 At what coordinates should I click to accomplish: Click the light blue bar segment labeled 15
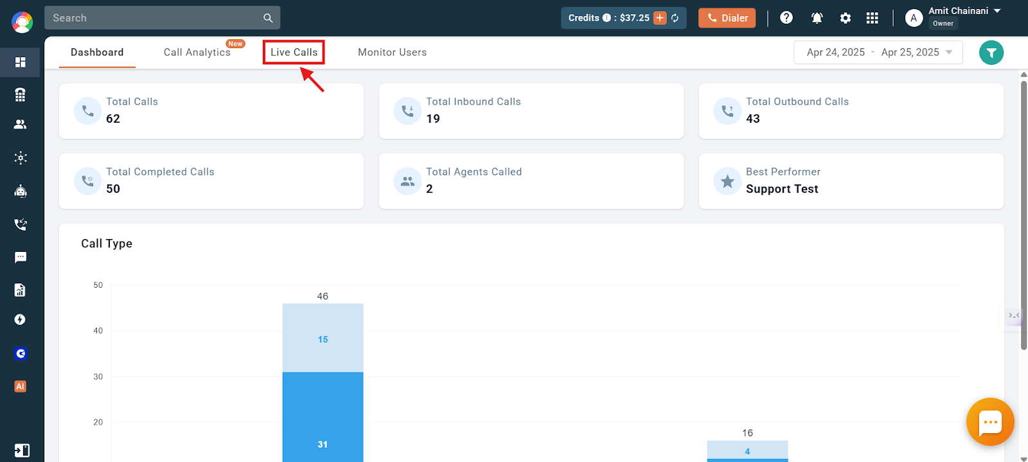coord(323,338)
